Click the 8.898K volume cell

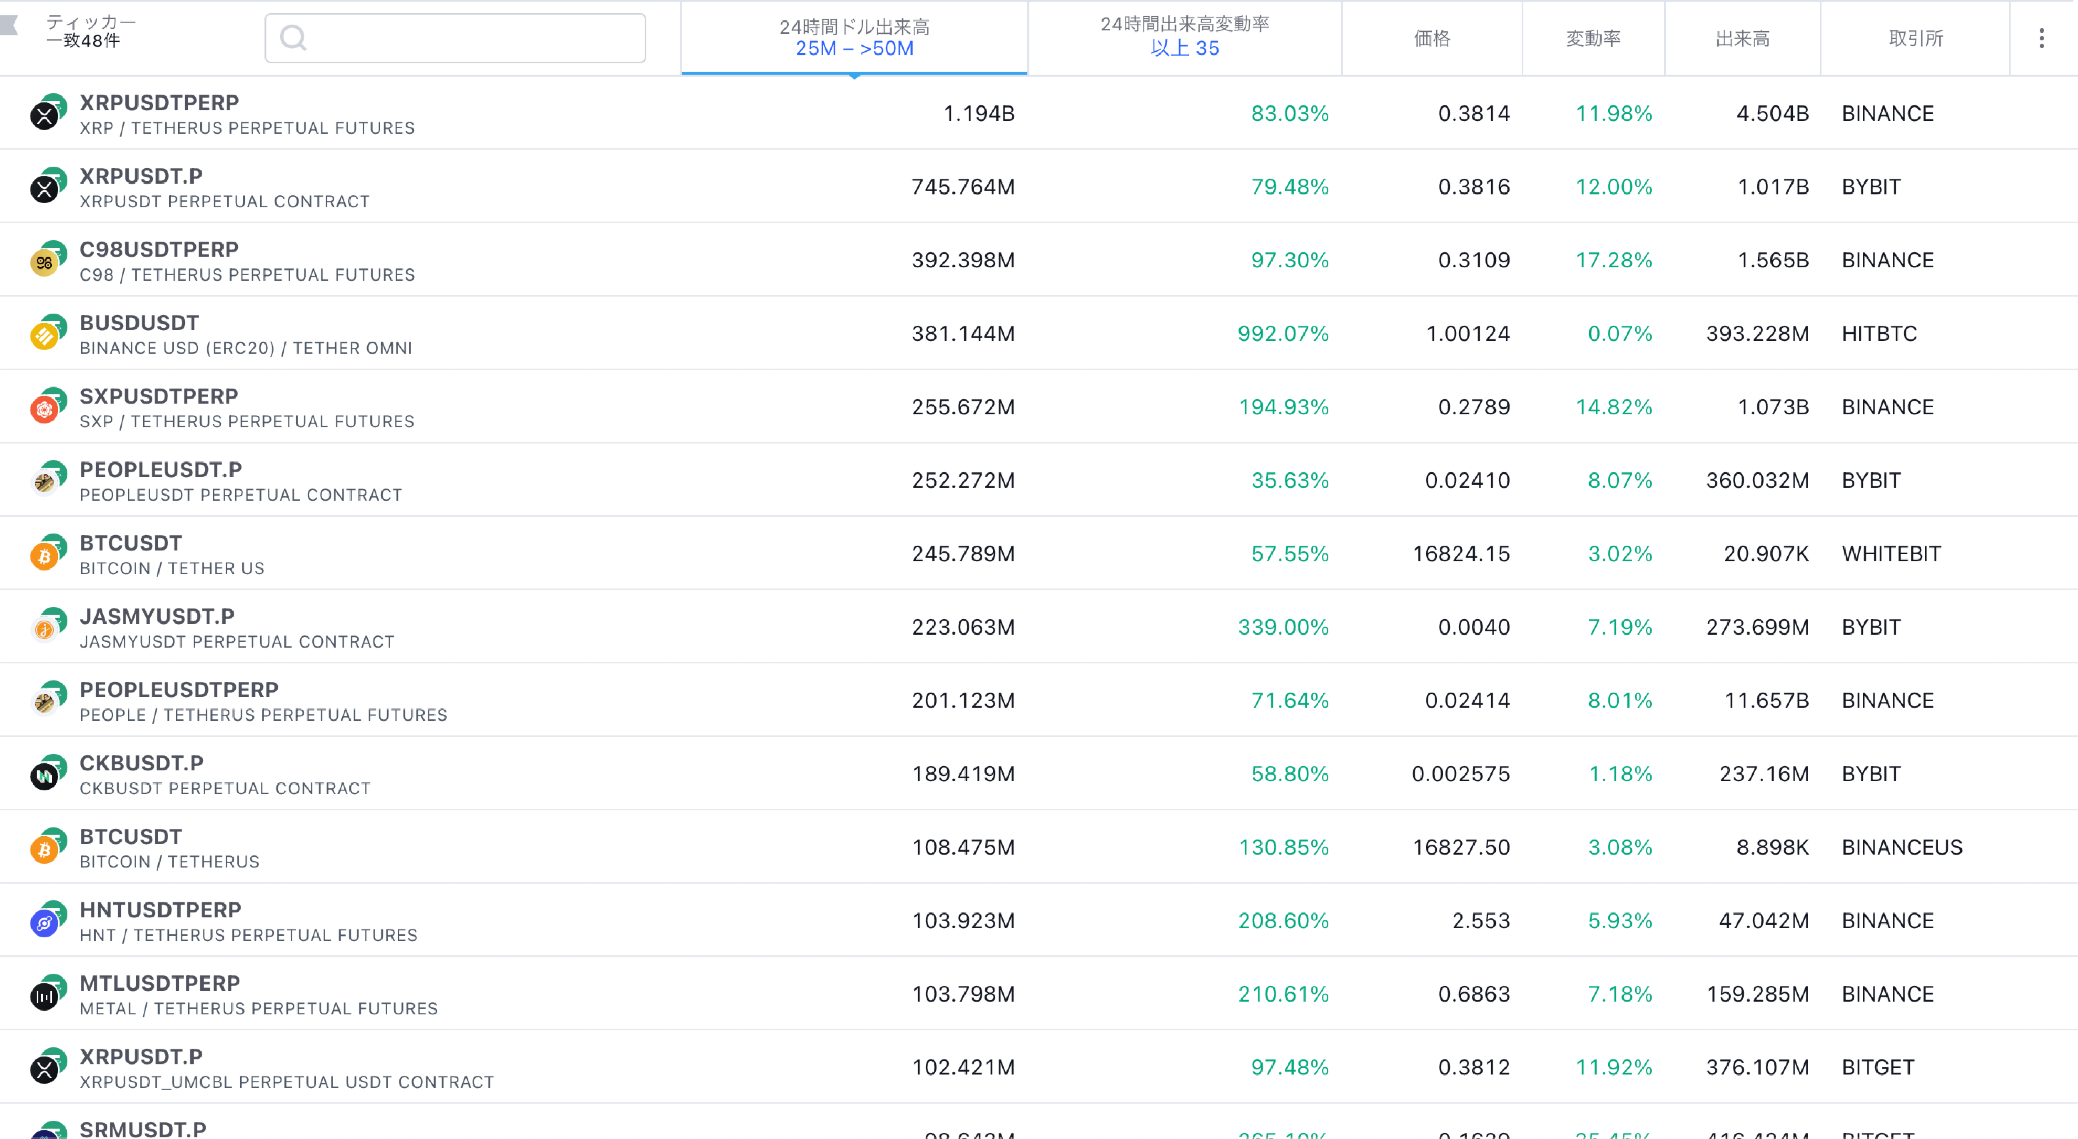tap(1772, 846)
